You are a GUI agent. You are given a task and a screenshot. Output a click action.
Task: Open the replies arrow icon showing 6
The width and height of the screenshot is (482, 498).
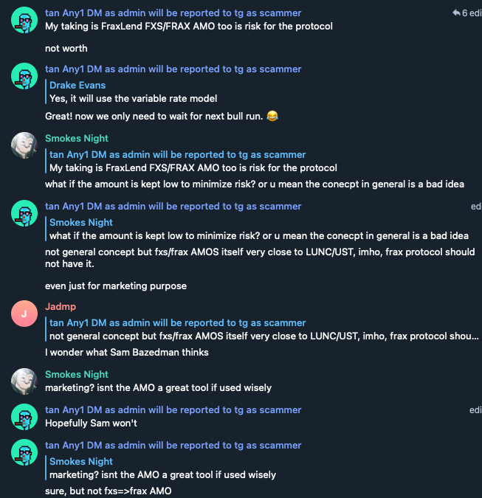tap(456, 13)
